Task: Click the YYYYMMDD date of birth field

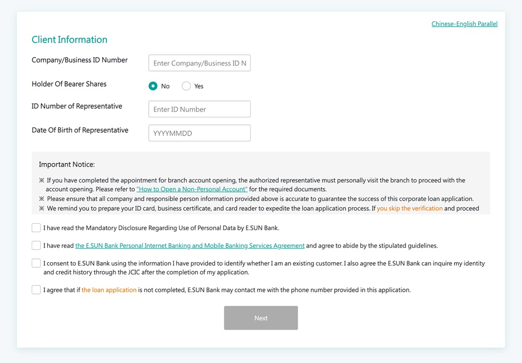Action: click(x=199, y=133)
